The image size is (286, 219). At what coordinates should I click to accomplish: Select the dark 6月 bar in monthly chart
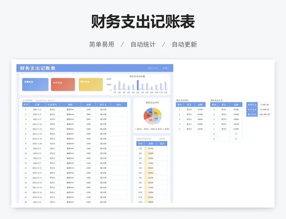tap(138, 85)
